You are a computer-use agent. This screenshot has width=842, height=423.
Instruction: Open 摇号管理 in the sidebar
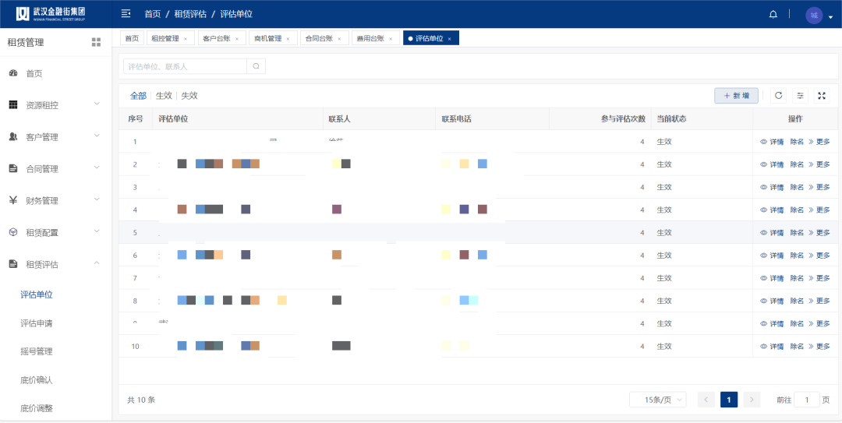click(x=36, y=351)
